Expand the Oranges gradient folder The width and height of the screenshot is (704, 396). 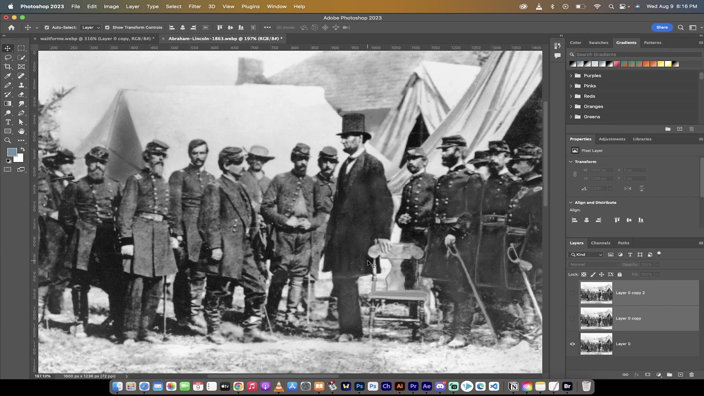[x=571, y=106]
